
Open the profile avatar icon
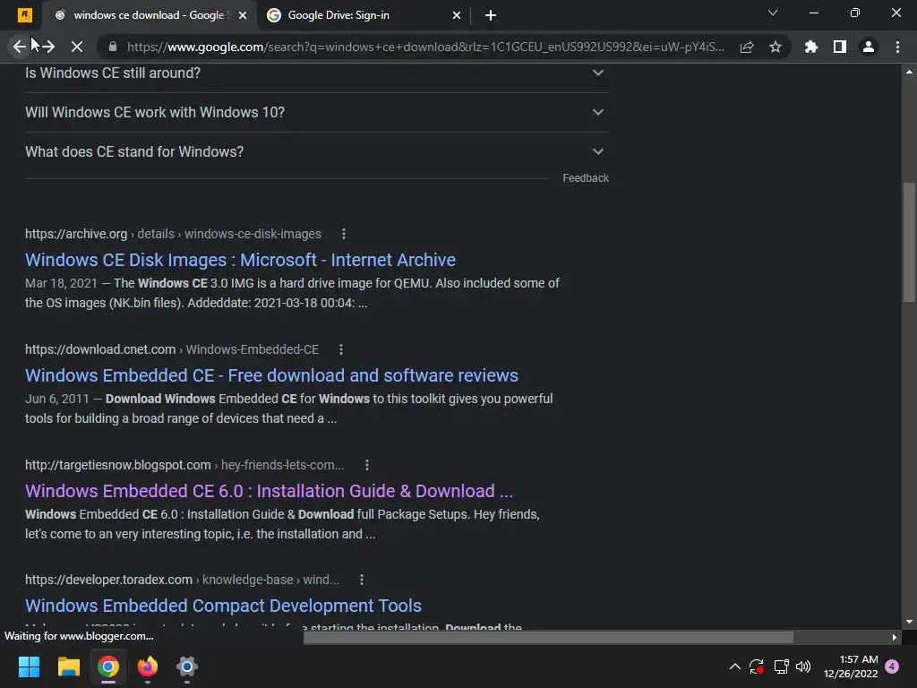tap(869, 47)
